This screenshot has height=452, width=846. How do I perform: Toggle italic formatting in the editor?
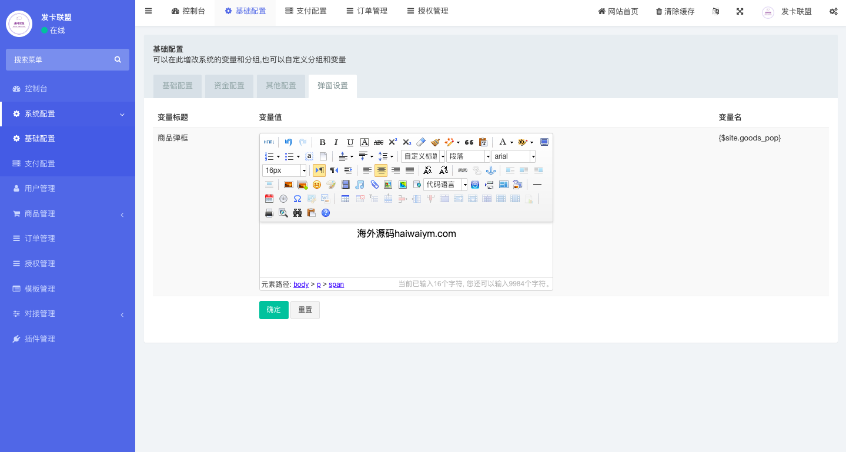pos(336,142)
